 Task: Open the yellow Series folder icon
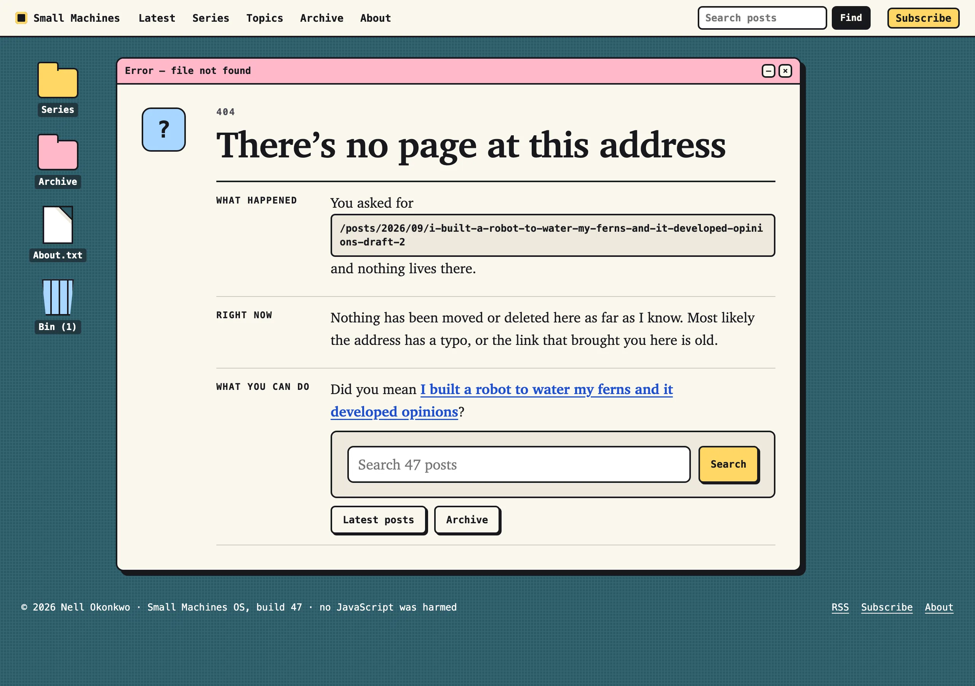pos(58,80)
